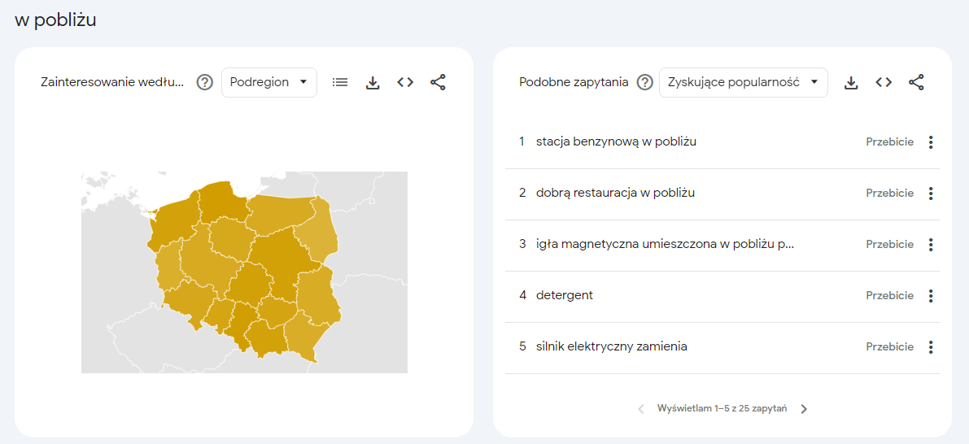
Task: Click 'Przebicie' label in detergent row
Action: (x=889, y=296)
